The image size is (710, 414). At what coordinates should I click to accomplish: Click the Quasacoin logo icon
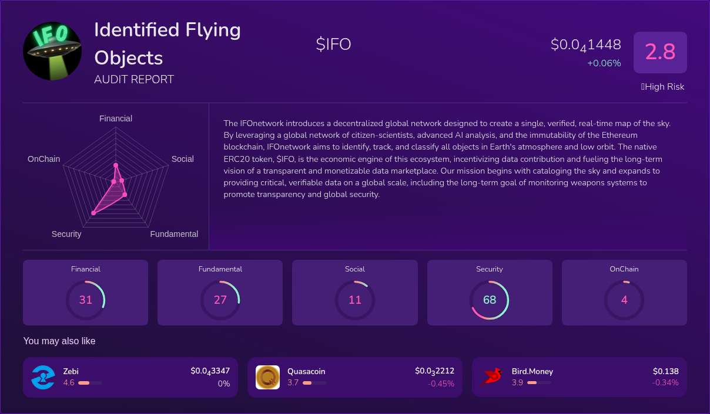(x=267, y=377)
